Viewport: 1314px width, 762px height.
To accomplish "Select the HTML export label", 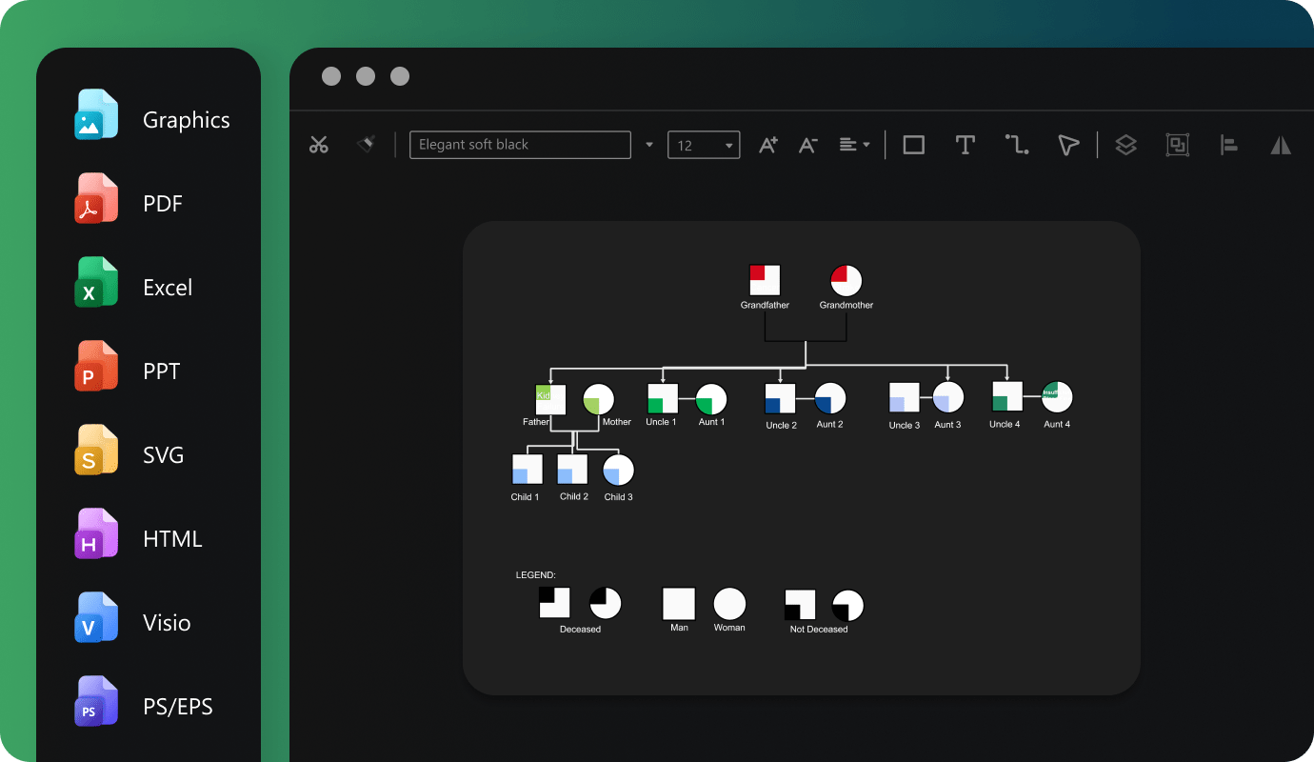I will [172, 539].
